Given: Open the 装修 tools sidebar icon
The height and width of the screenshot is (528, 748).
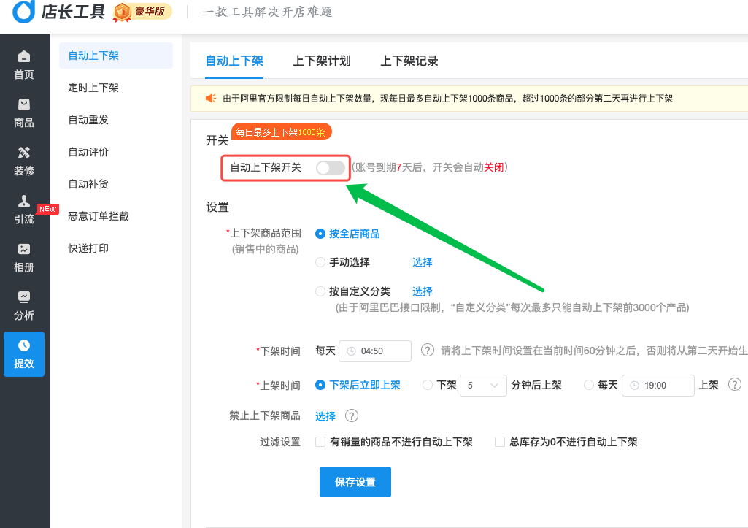Looking at the screenshot, I should [x=24, y=153].
